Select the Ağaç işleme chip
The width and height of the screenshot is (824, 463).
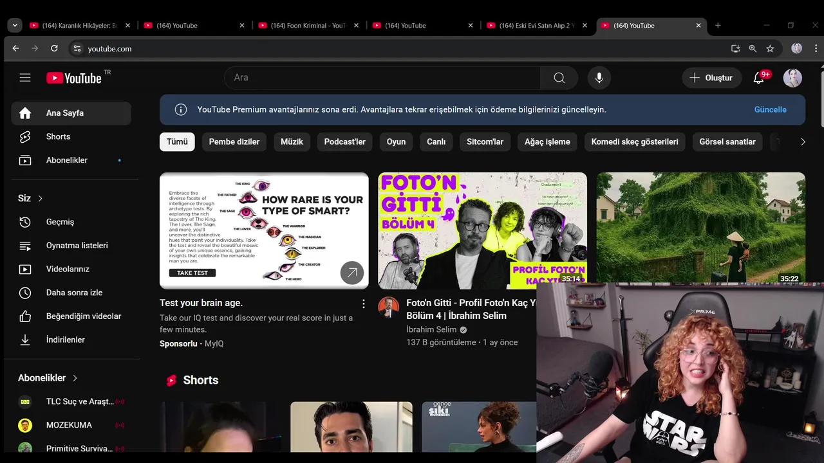click(x=547, y=141)
